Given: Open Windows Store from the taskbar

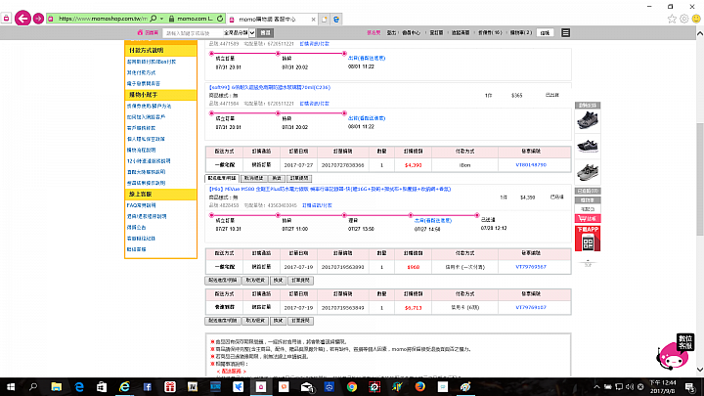Looking at the screenshot, I should coord(102,386).
